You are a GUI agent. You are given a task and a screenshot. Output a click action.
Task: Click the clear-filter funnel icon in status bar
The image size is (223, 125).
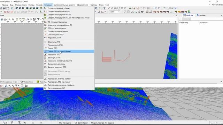[19, 123]
